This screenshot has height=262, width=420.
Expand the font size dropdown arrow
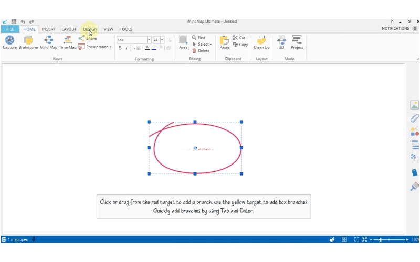pyautogui.click(x=162, y=40)
